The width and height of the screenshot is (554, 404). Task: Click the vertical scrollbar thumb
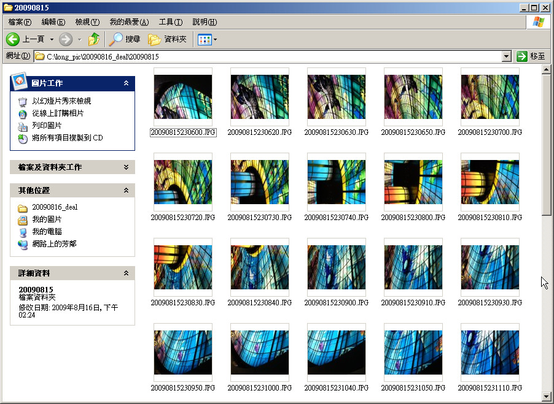click(x=546, y=145)
